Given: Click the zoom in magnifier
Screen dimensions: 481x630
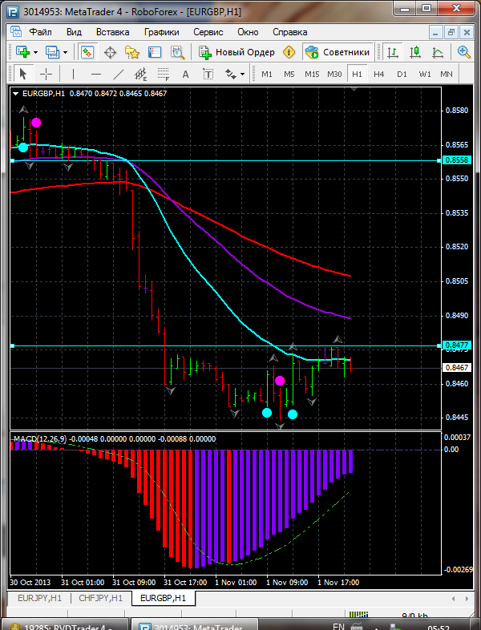Looking at the screenshot, I should click(463, 52).
